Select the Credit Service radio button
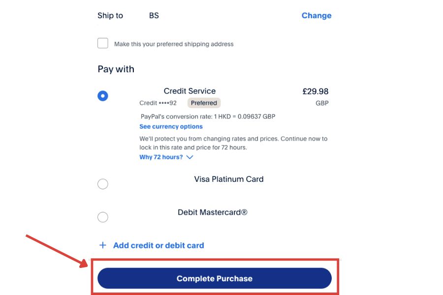443x295 pixels. (103, 96)
